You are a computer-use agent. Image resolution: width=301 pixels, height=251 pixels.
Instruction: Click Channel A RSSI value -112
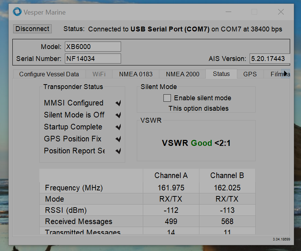click(171, 210)
